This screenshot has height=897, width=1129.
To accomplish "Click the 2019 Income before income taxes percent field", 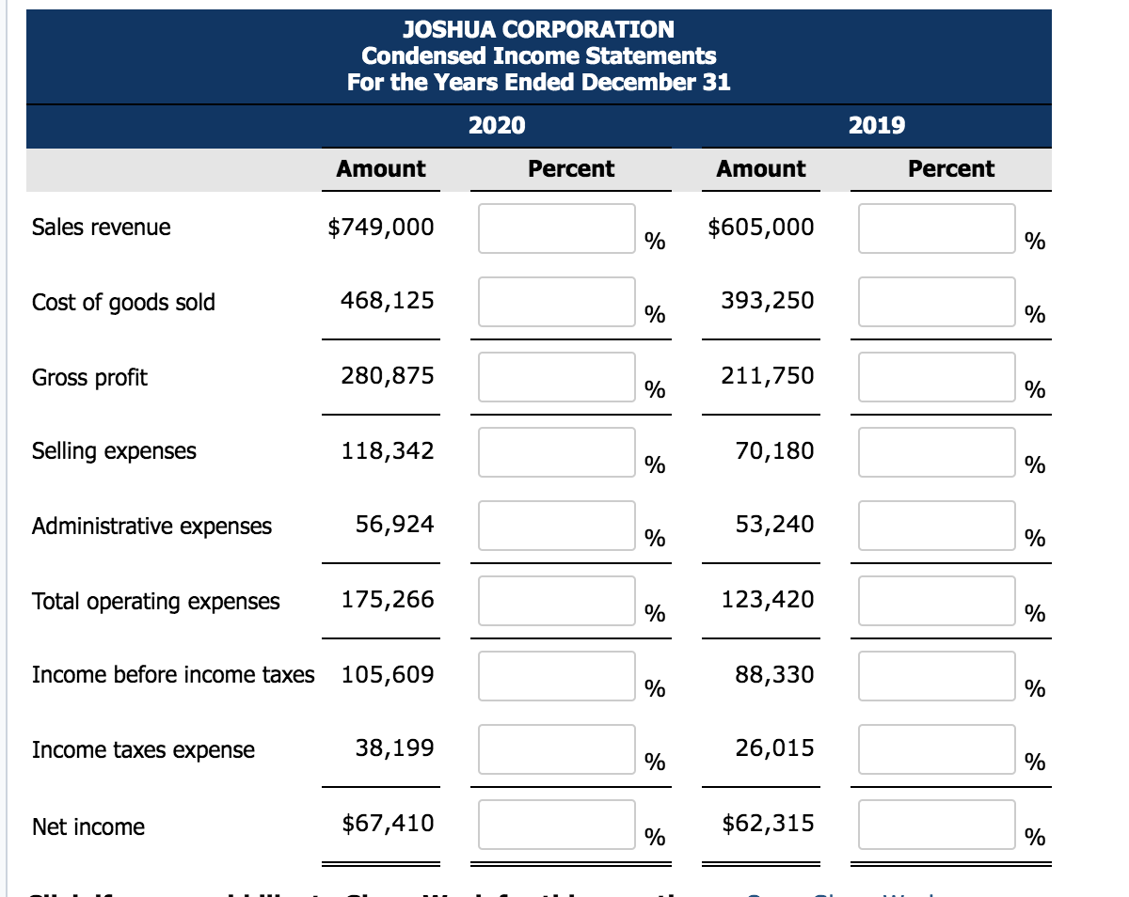I will pyautogui.click(x=936, y=675).
